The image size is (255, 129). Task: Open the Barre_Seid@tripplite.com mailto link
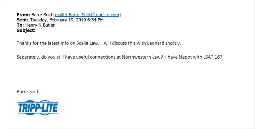[87, 15]
